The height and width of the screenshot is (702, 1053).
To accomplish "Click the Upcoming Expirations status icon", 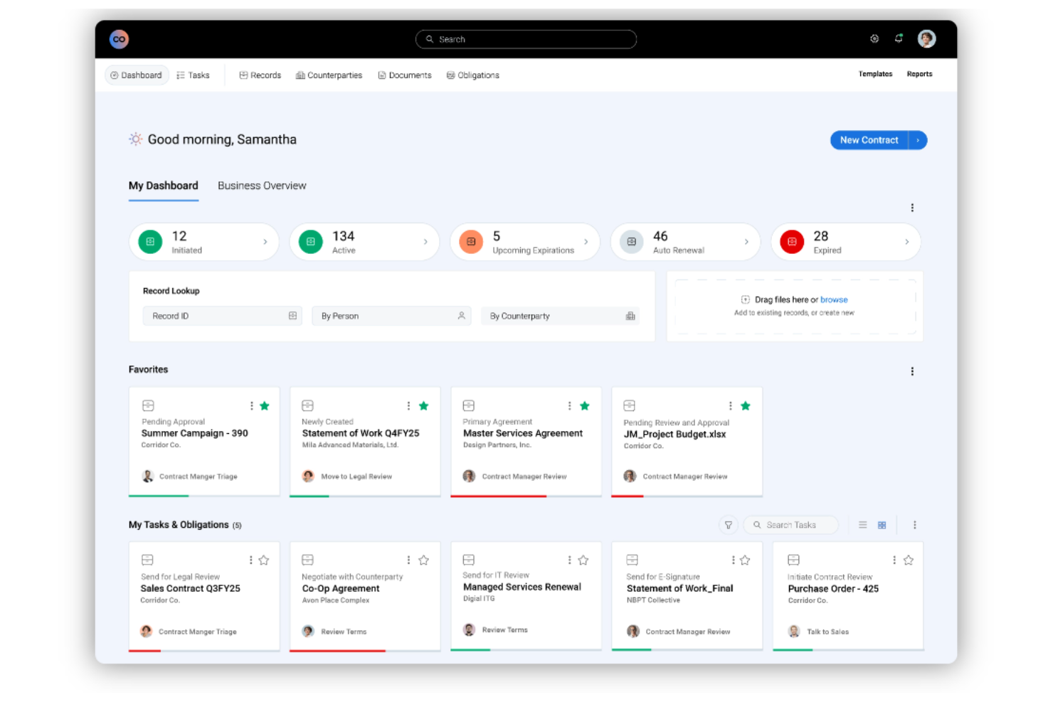I will click(x=470, y=242).
